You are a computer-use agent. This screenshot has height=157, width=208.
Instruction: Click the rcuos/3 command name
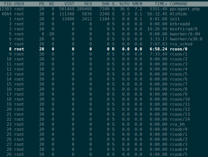pyautogui.click(x=179, y=64)
